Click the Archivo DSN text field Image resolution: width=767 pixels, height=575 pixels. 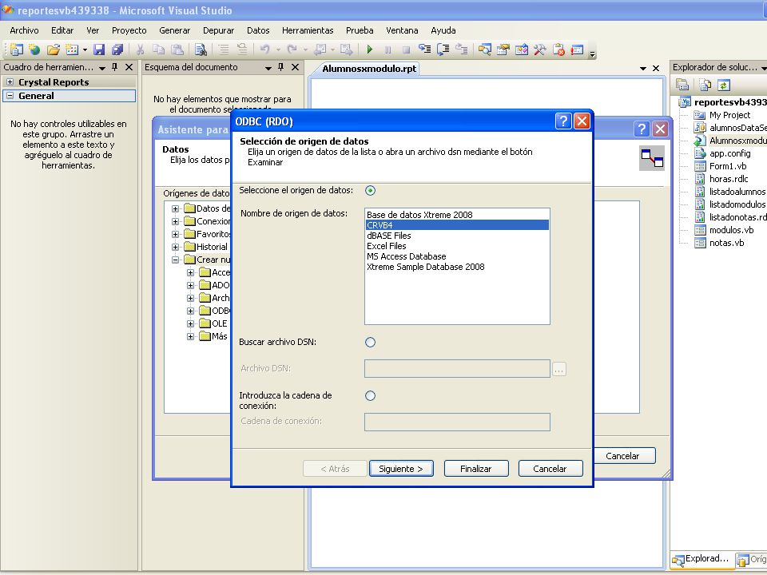coord(457,369)
